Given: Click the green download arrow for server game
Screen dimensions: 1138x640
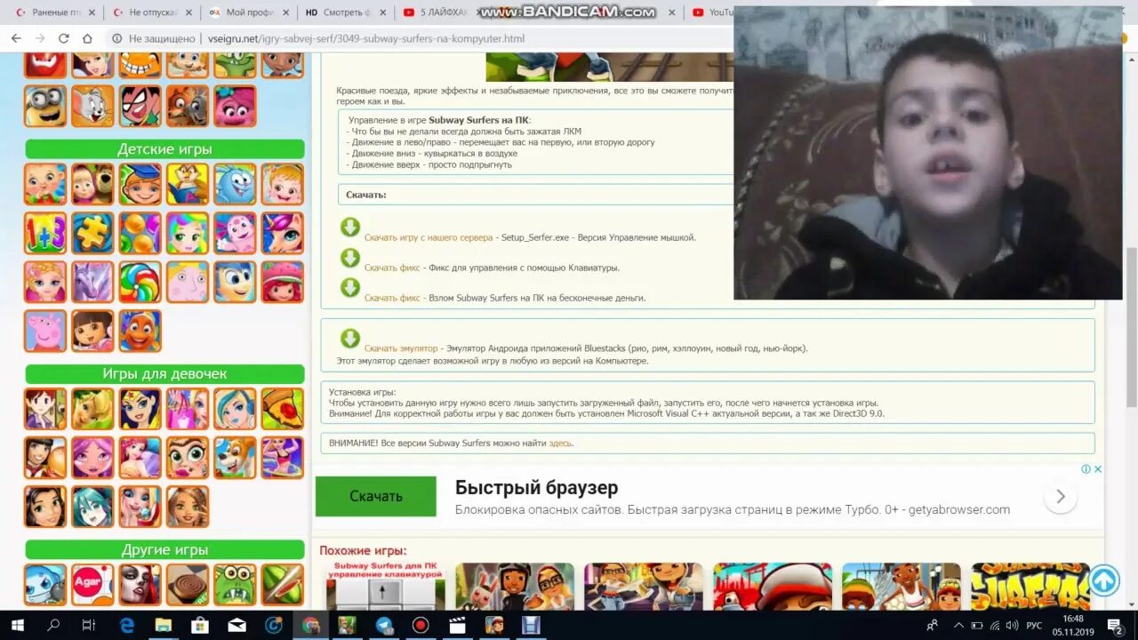Looking at the screenshot, I should pos(350,228).
